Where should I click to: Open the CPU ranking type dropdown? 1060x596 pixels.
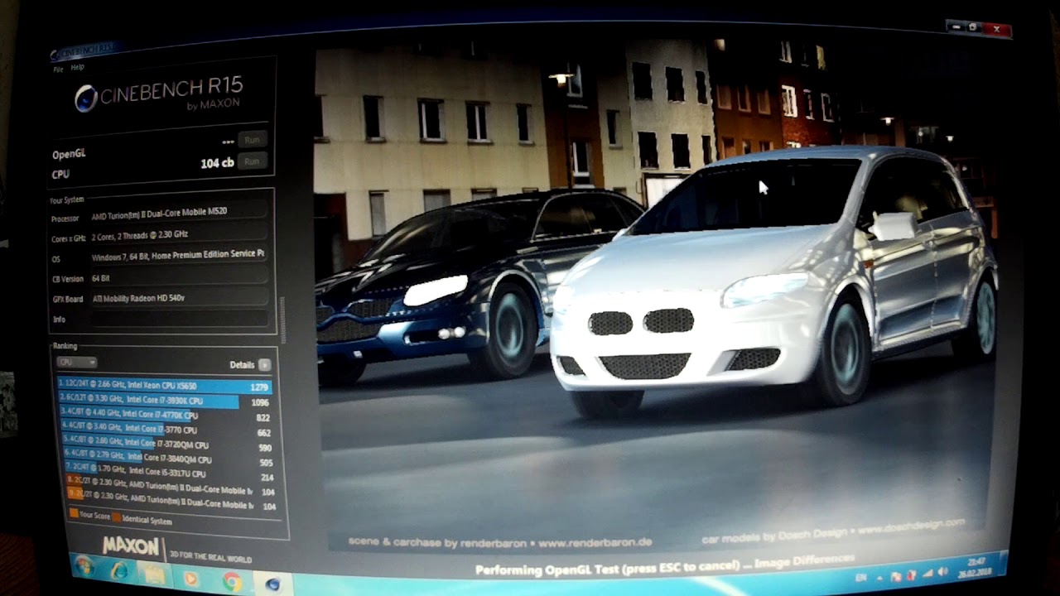(x=76, y=363)
